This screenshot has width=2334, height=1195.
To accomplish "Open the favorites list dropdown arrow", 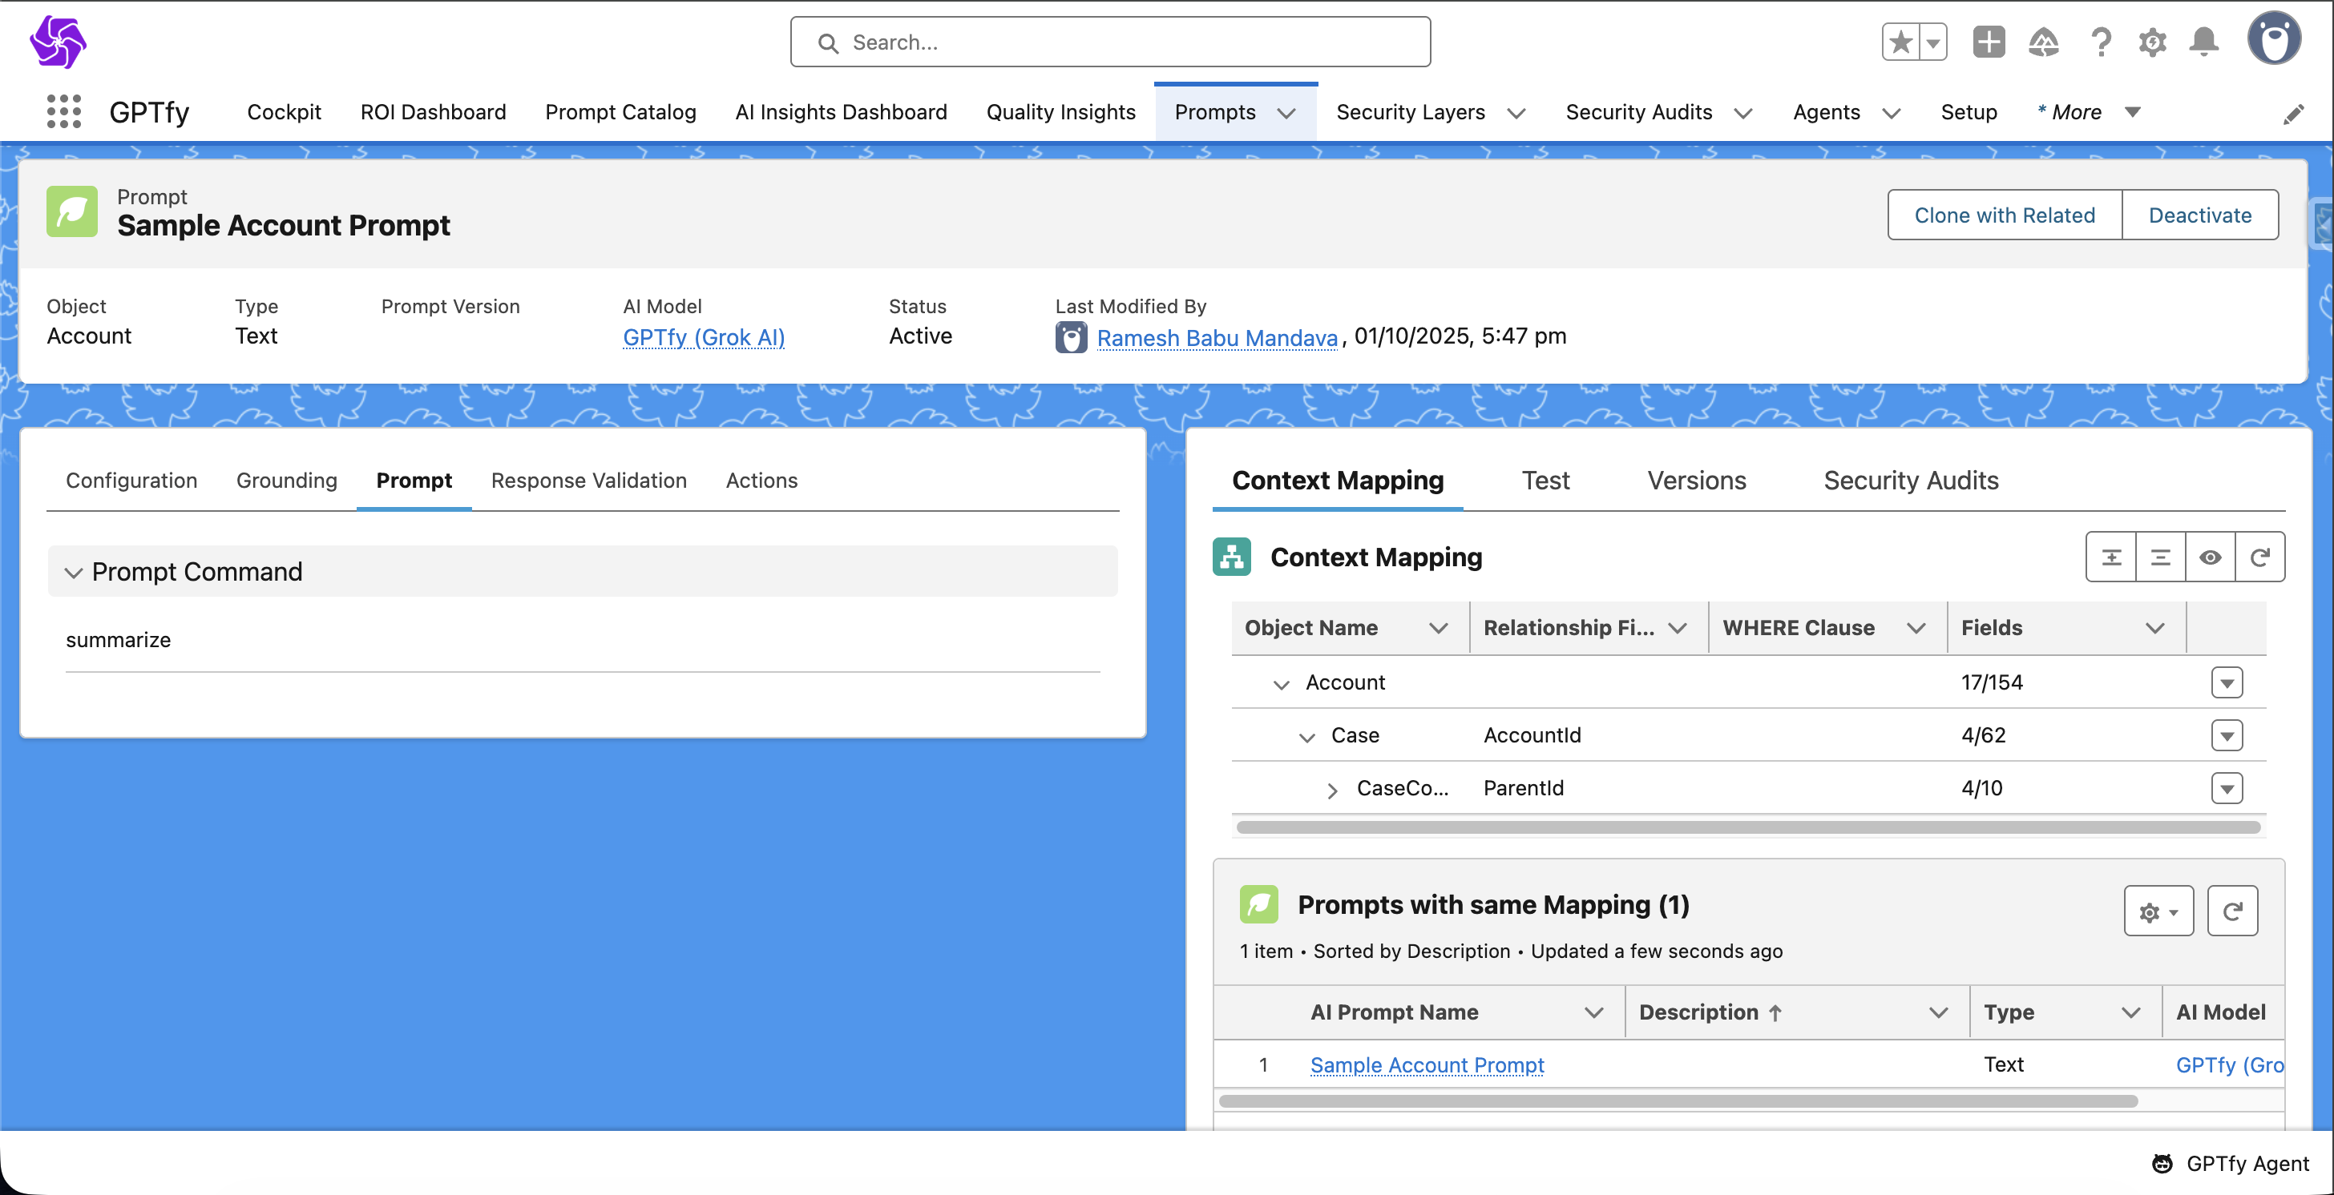I will coord(1932,42).
